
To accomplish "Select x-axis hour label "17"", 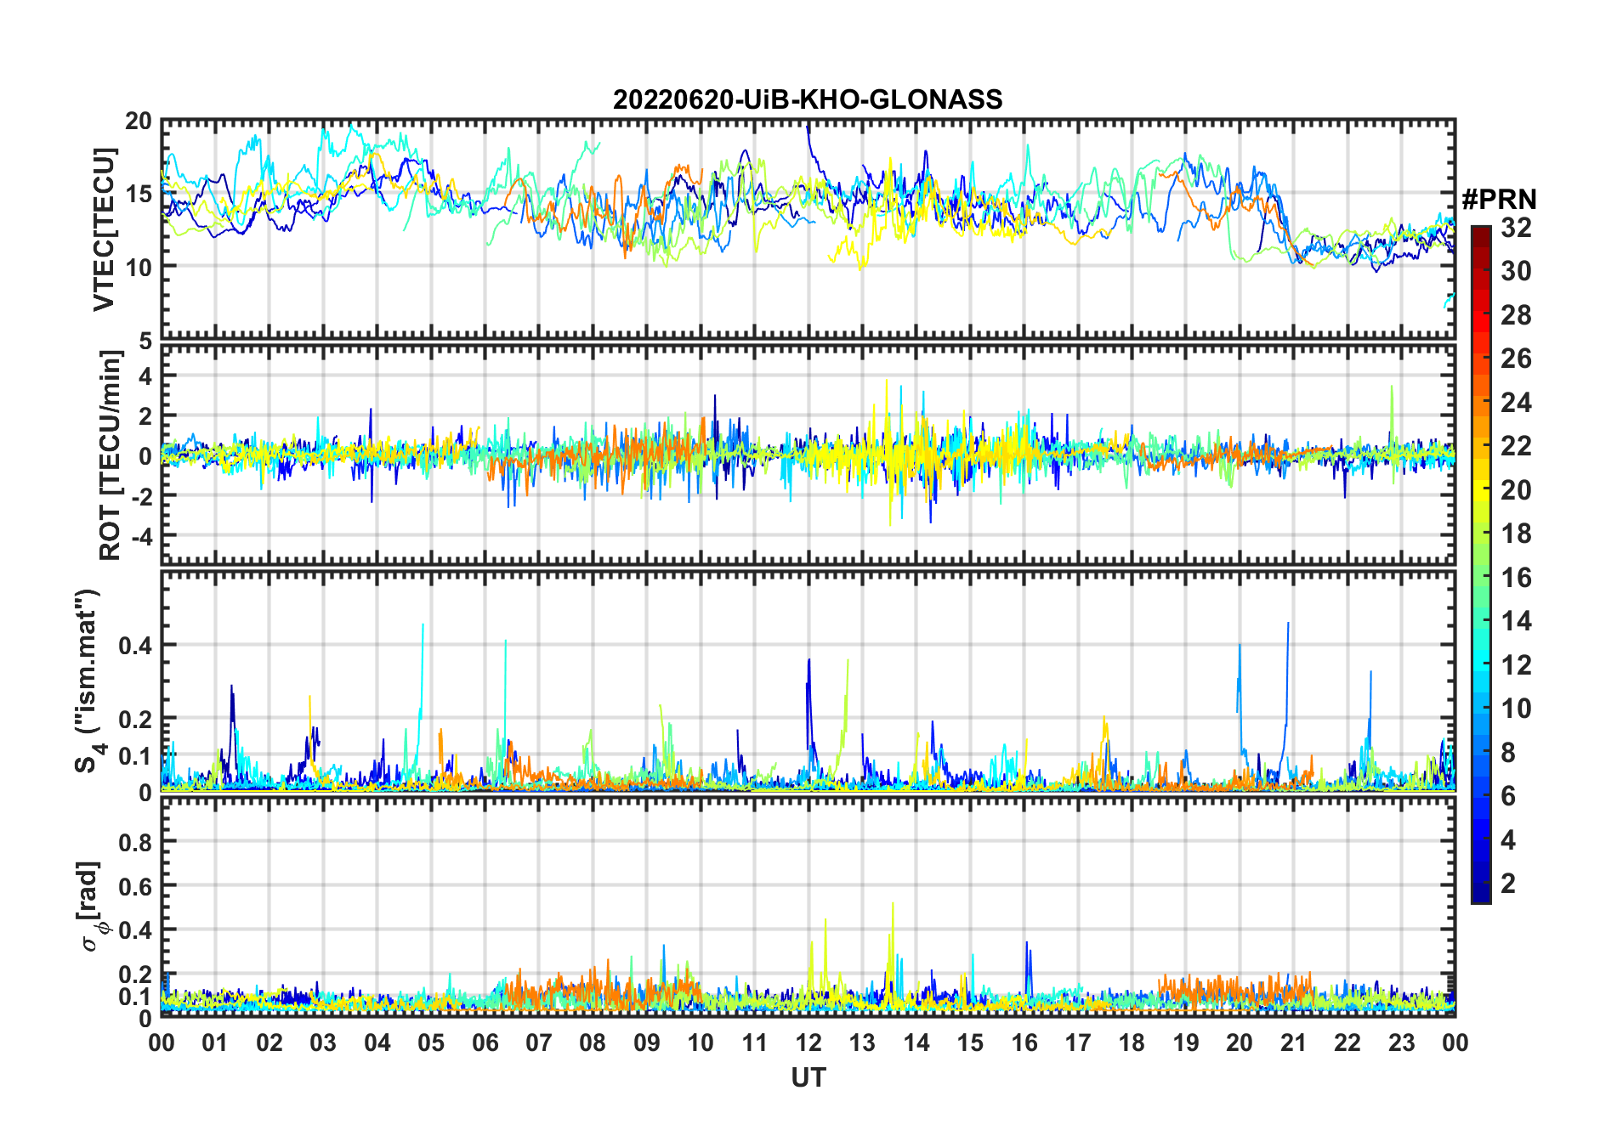I will click(1078, 1042).
